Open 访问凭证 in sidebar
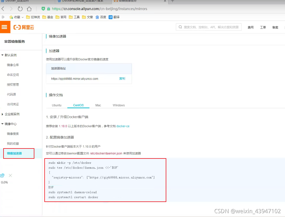Image resolution: width=285 pixels, height=217 pixels. (x=13, y=104)
